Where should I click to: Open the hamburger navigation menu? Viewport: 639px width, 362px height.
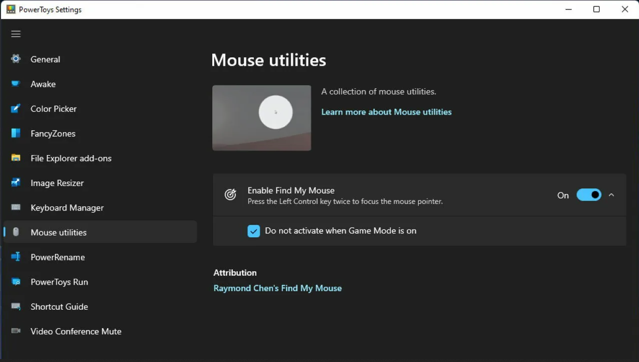pos(16,34)
